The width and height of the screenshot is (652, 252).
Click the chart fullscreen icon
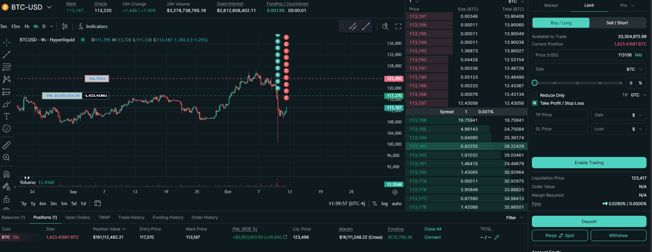(398, 26)
